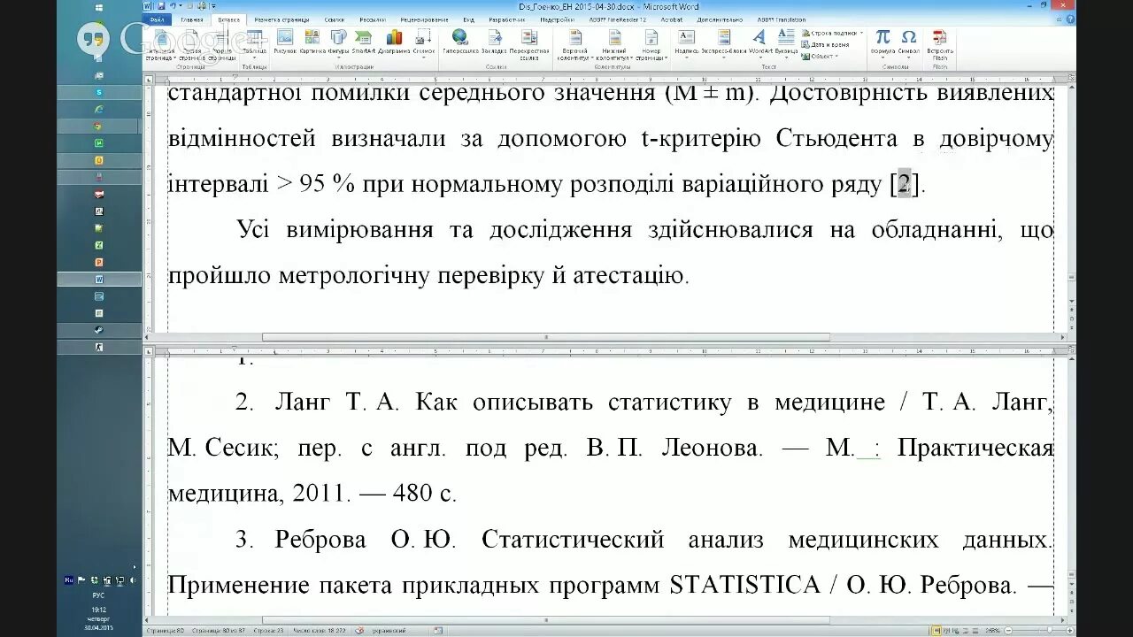The width and height of the screenshot is (1133, 637).
Task: Open the Рецензирование ribbon tab
Action: pos(424,19)
